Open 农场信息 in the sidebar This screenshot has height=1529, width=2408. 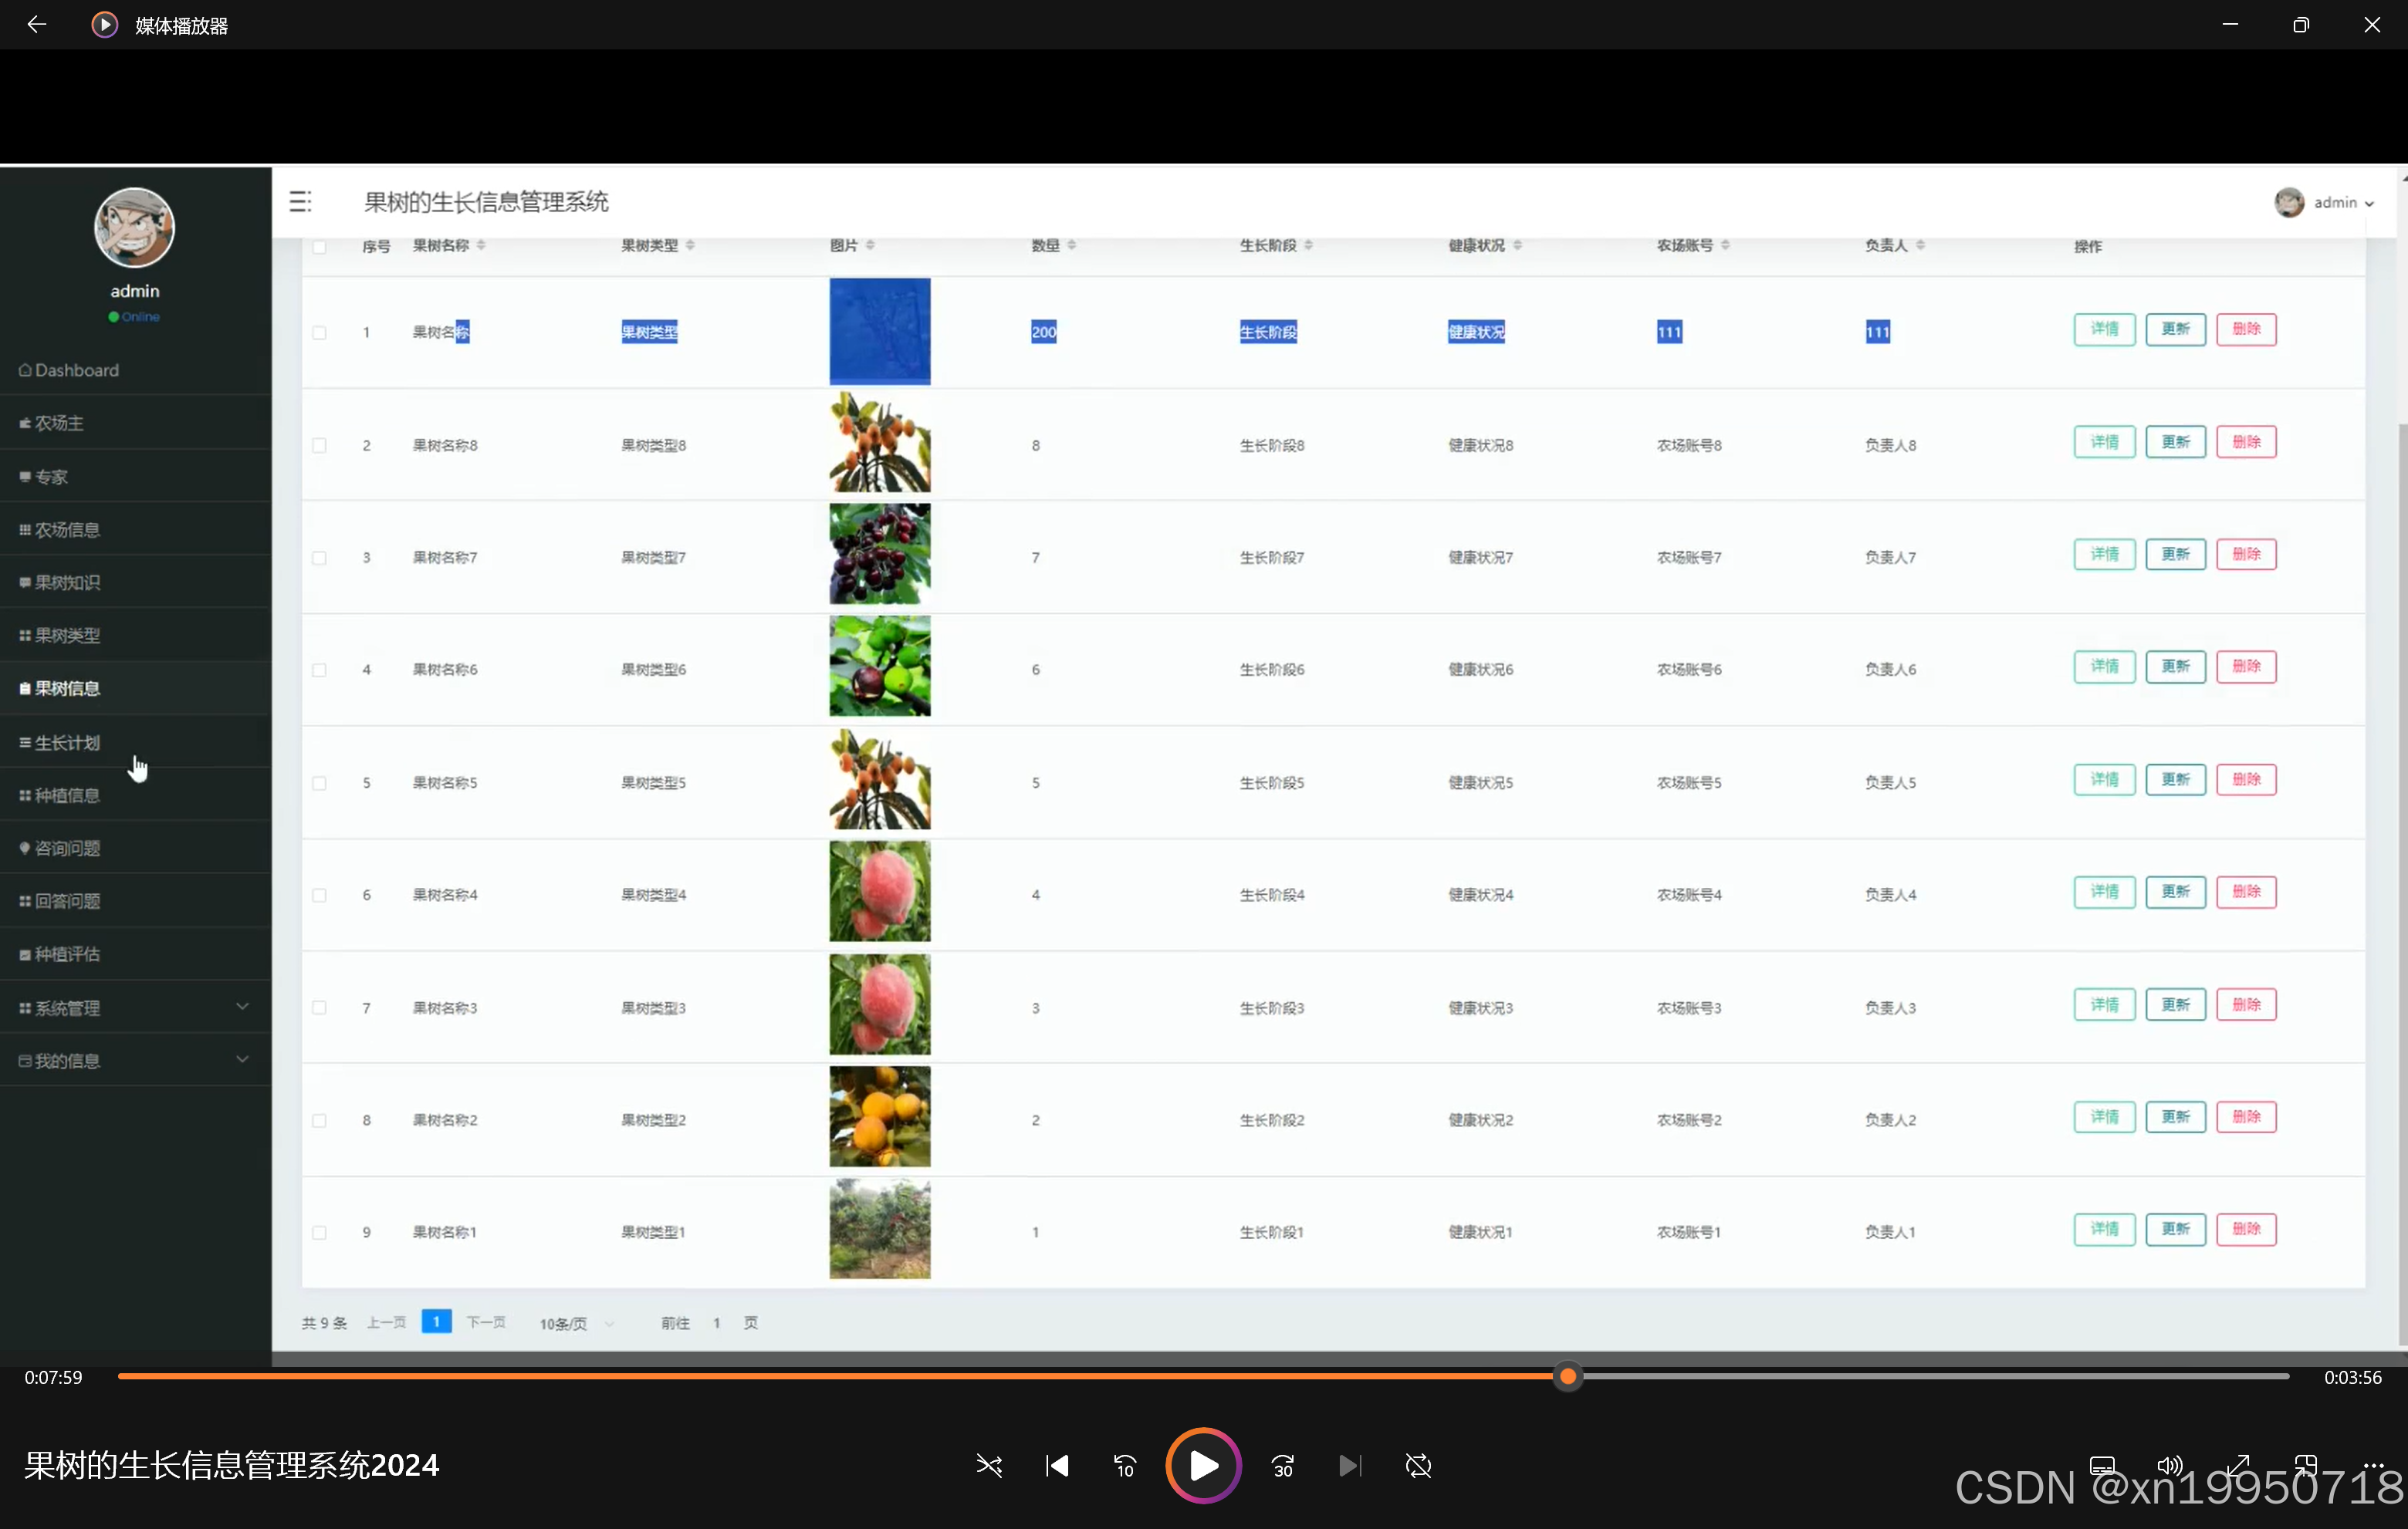(x=135, y=530)
